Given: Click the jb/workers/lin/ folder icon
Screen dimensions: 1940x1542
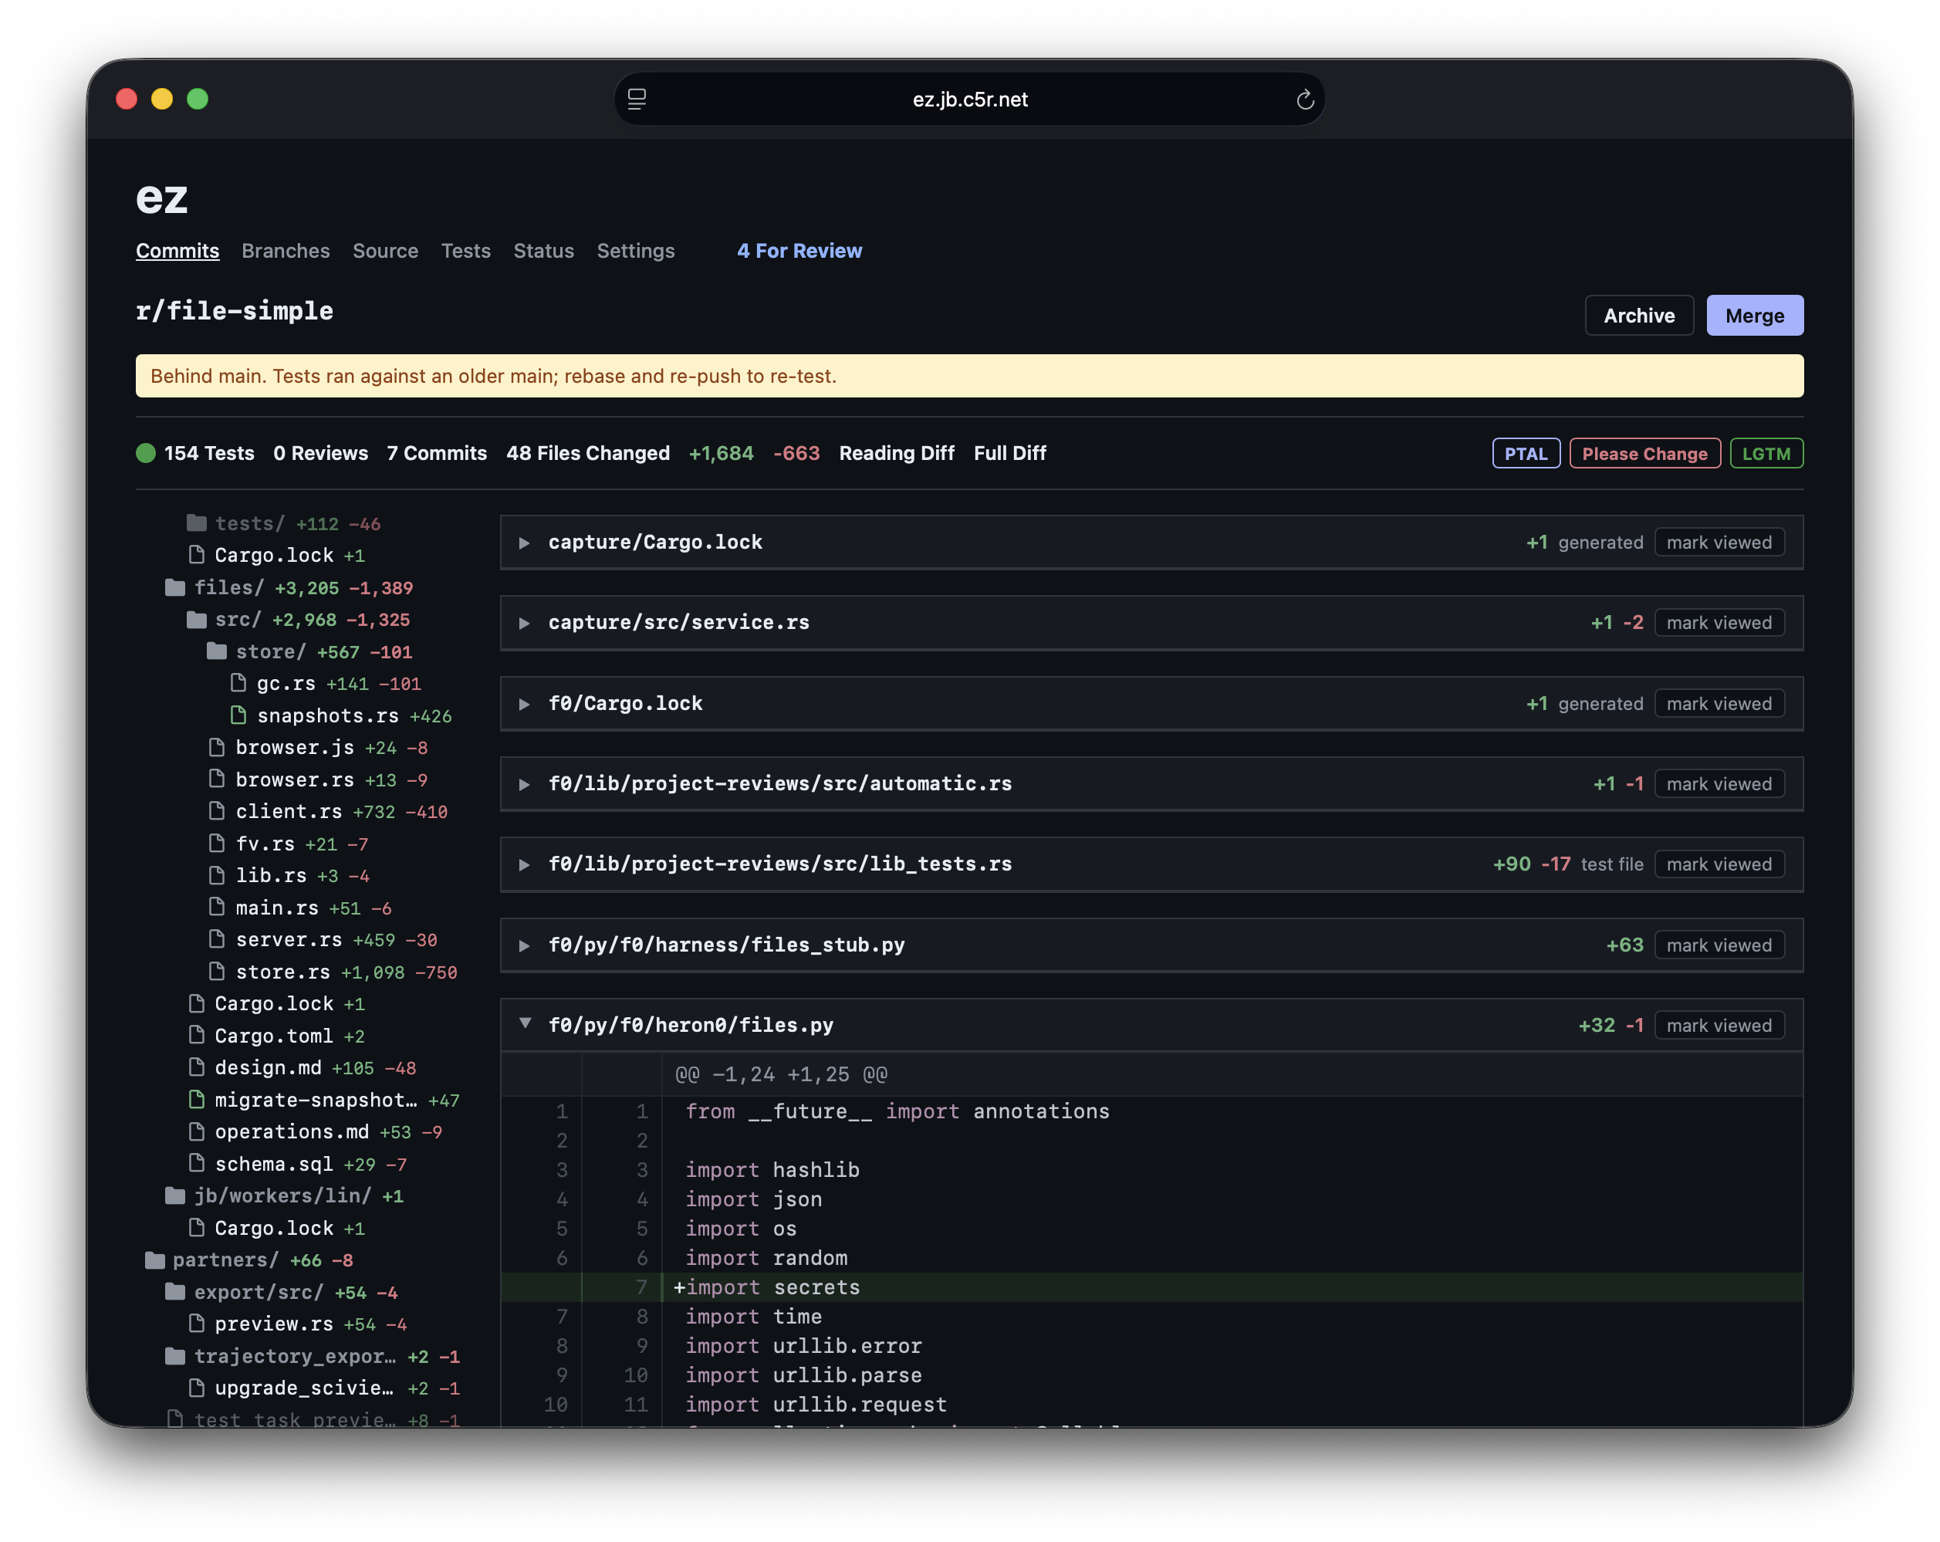Looking at the screenshot, I should click(x=174, y=1195).
